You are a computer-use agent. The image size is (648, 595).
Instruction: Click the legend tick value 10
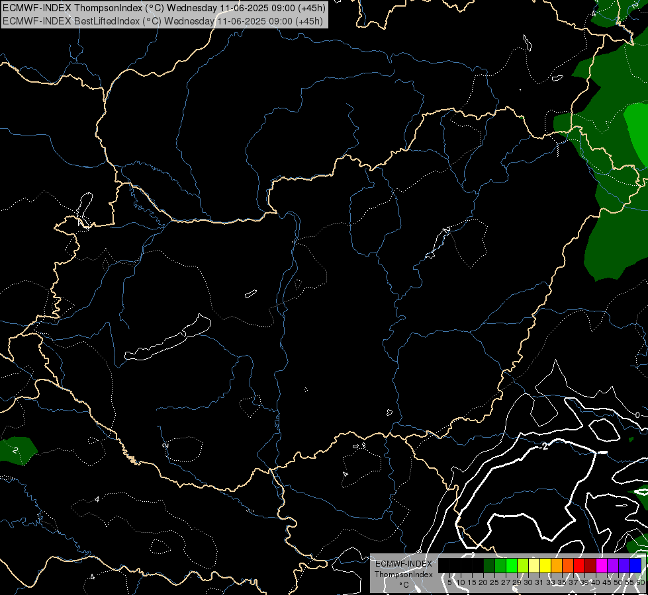(x=461, y=582)
